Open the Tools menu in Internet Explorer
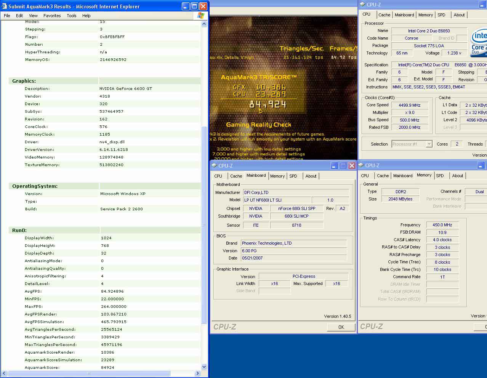Screen dimensions: 487x378 click(x=72, y=16)
